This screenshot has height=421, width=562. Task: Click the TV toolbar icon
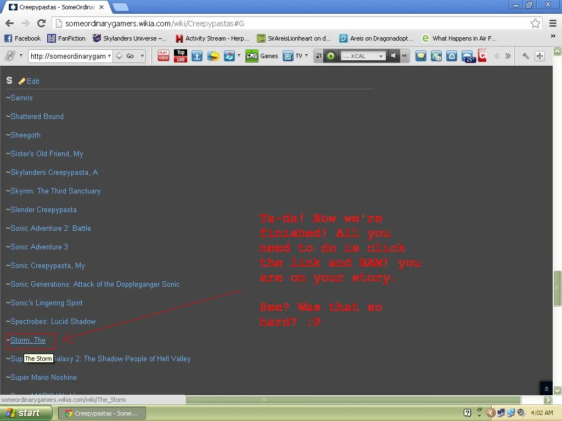[x=288, y=56]
